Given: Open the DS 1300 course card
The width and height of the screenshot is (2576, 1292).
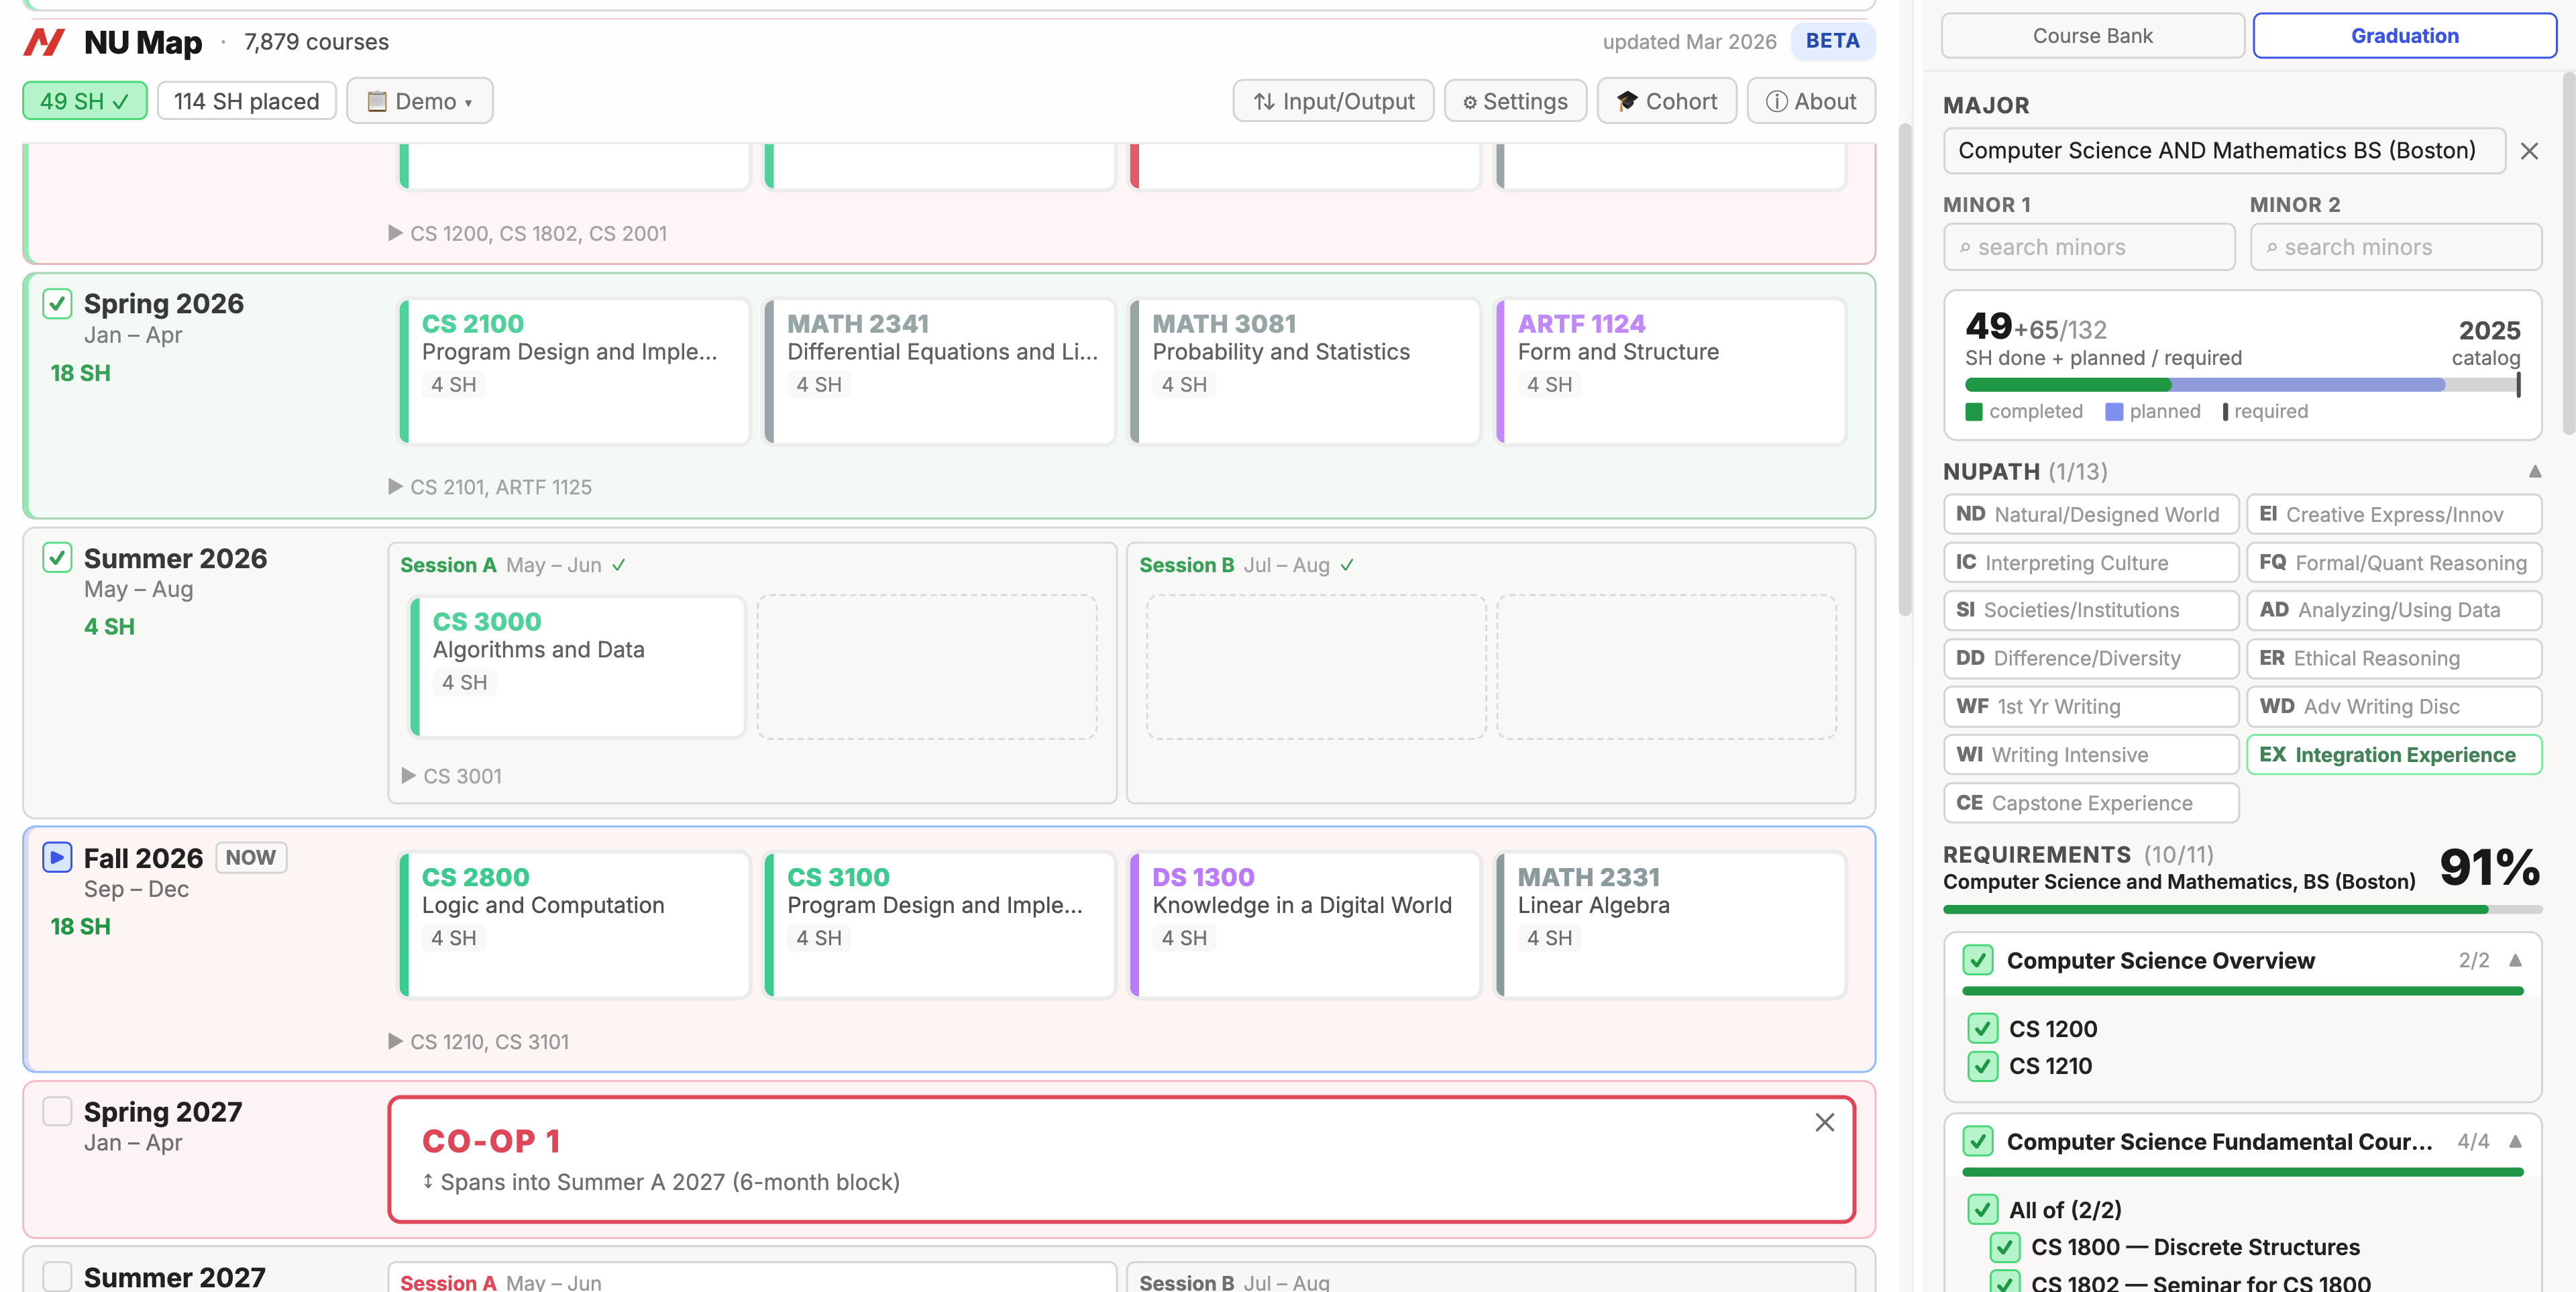Looking at the screenshot, I should pyautogui.click(x=1305, y=925).
